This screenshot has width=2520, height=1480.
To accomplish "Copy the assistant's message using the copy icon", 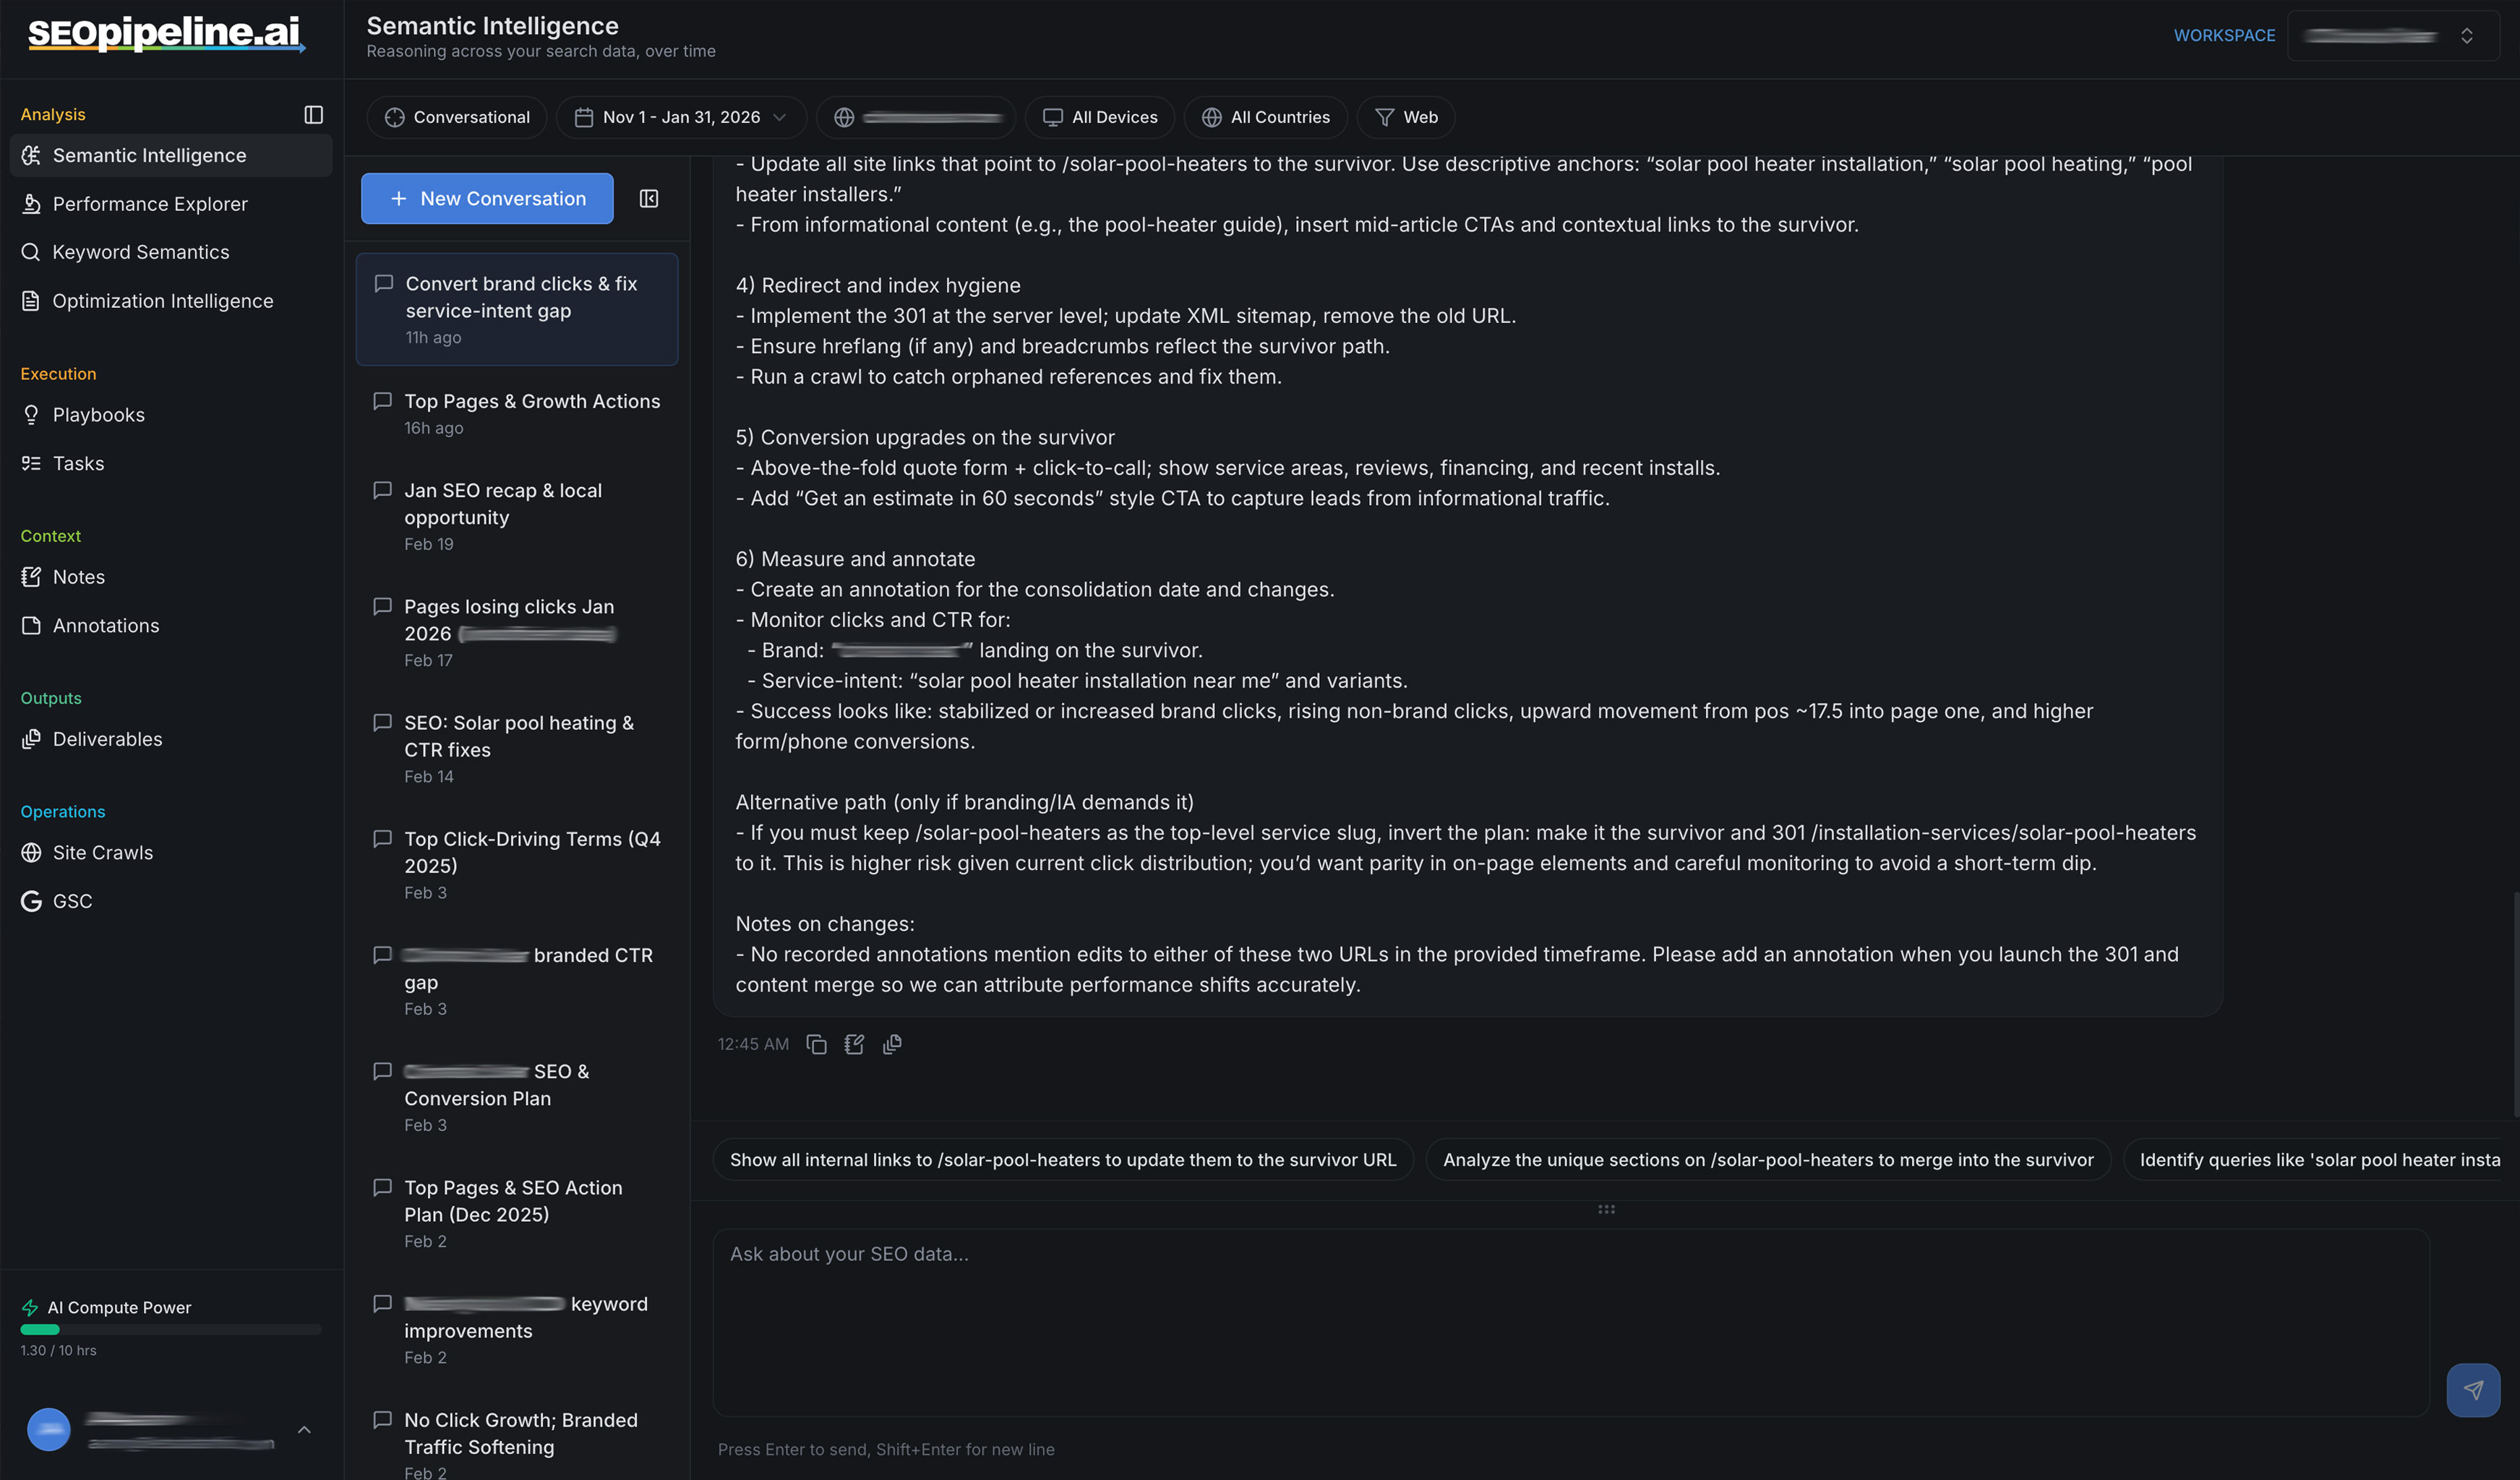I will pos(817,1044).
